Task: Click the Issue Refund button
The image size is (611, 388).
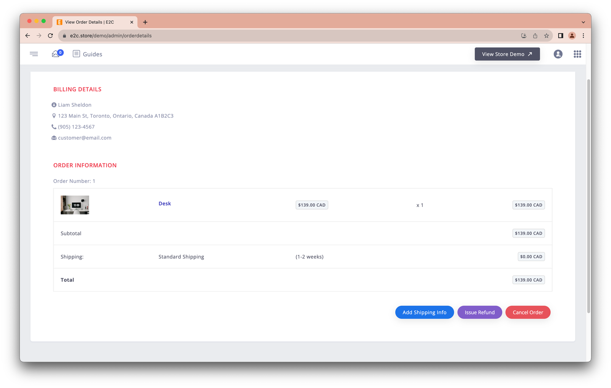Action: pos(479,312)
